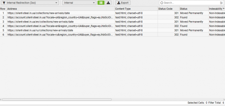
Task: Click the scroll left arrow
Action: (1, 99)
